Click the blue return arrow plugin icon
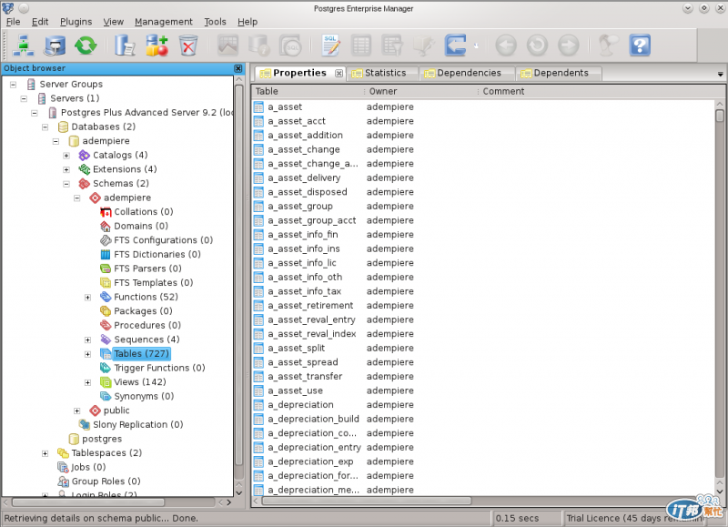The height and width of the screenshot is (527, 728). 456,46
